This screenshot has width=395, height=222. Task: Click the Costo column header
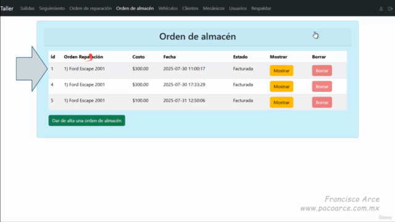point(138,57)
